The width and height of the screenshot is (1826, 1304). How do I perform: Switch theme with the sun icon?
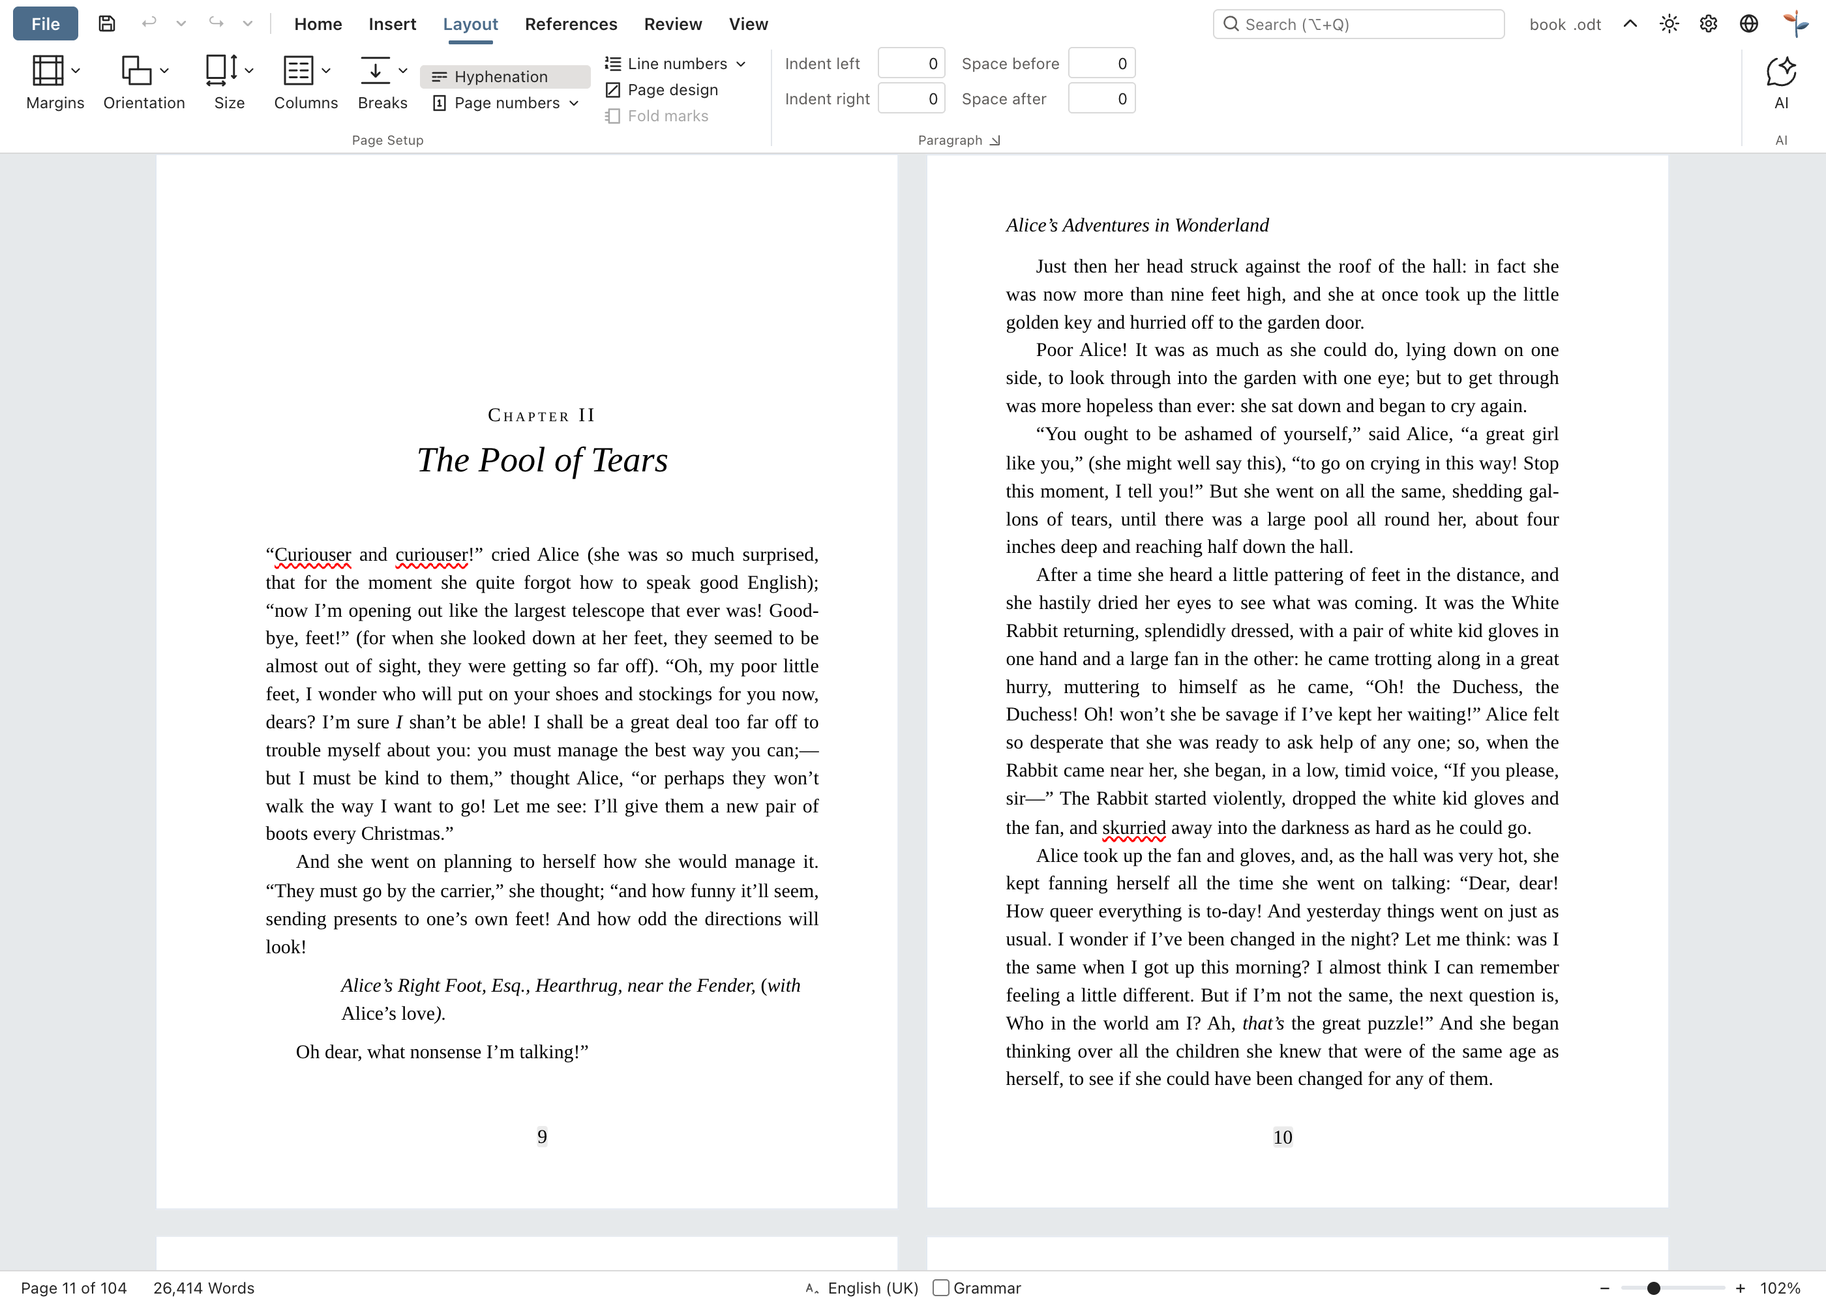(x=1669, y=24)
